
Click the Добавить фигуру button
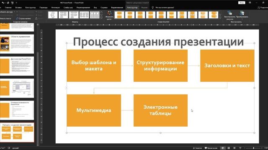click(6, 12)
